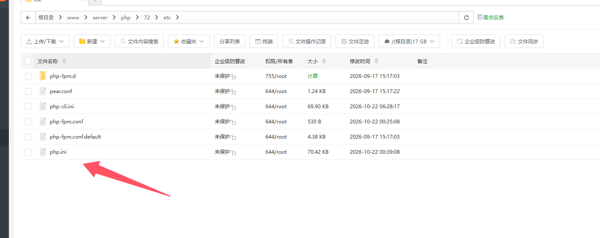
Task: Open the pear.conf file
Action: coord(61,91)
